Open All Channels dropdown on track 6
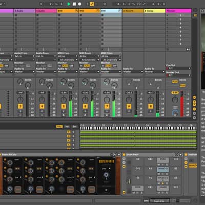This screenshot has height=205, width=205. click(89, 60)
